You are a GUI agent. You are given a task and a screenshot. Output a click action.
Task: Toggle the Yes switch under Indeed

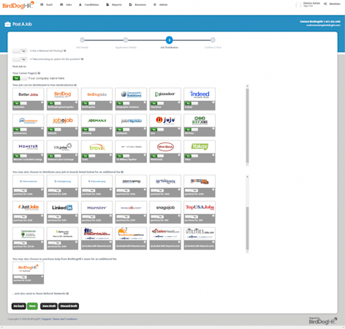192,103
